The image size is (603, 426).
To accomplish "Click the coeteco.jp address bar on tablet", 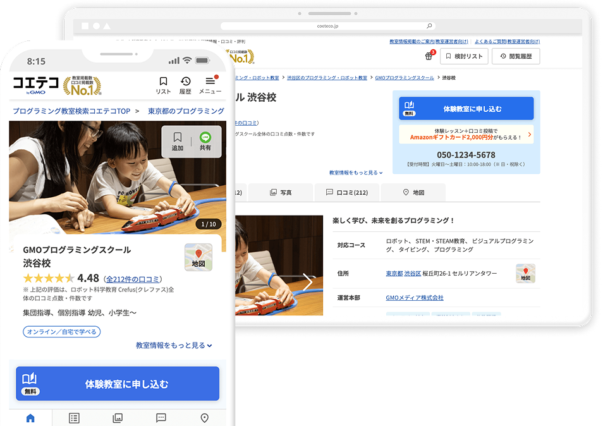I will [327, 26].
